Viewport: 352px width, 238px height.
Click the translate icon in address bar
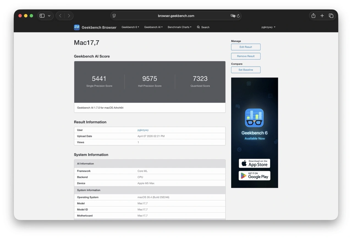(x=233, y=16)
